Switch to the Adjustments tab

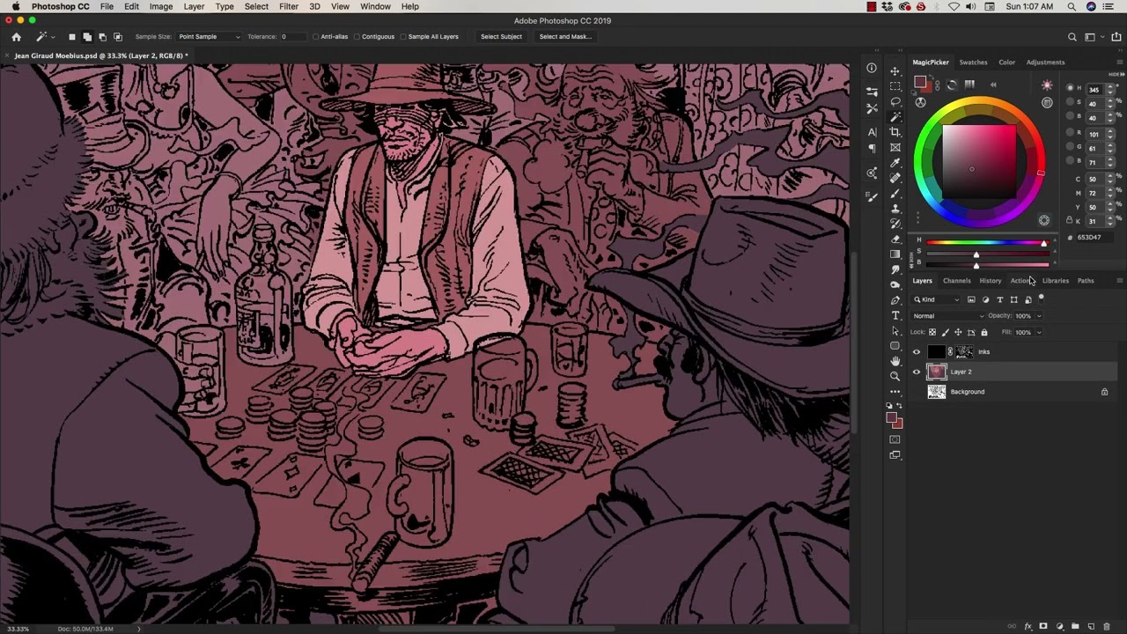[1045, 63]
